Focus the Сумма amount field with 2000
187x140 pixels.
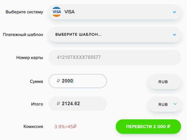pyautogui.click(x=78, y=81)
